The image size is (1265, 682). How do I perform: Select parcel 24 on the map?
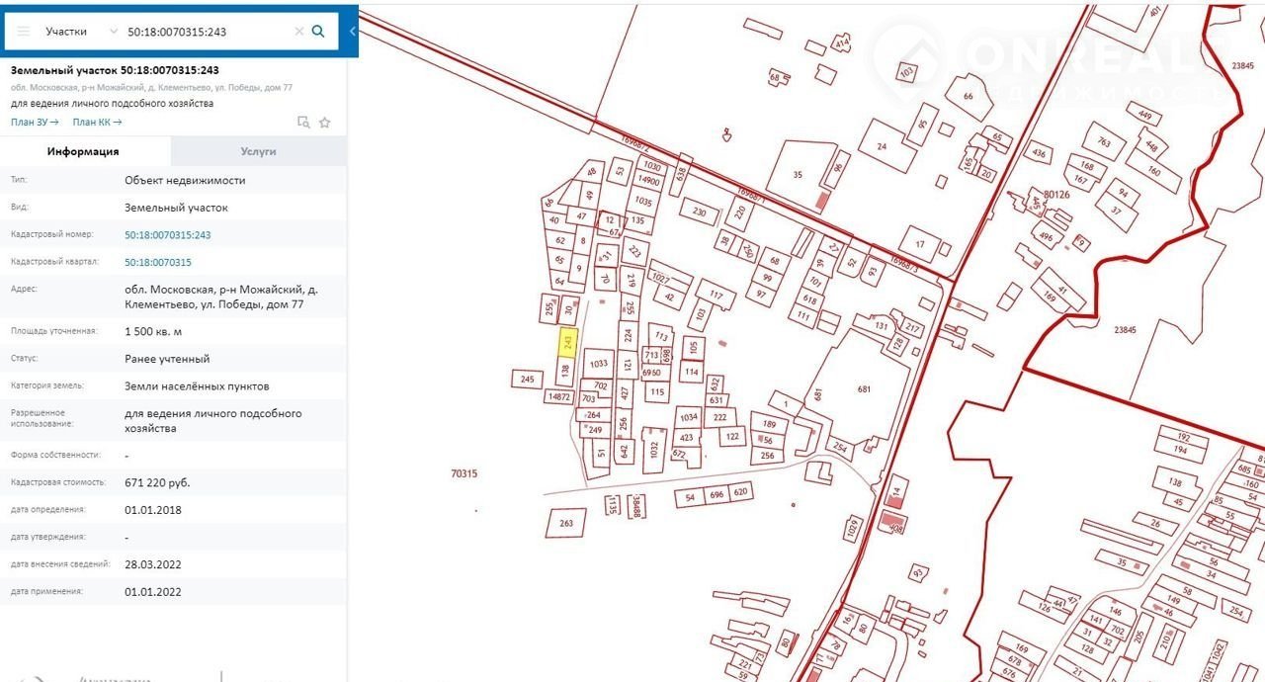tap(882, 147)
